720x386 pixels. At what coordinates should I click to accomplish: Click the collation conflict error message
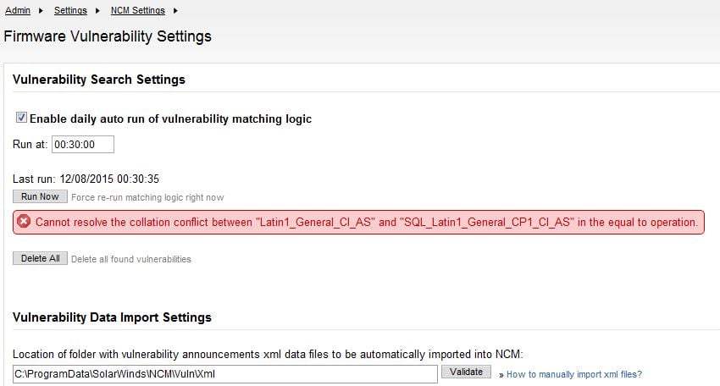pos(366,222)
